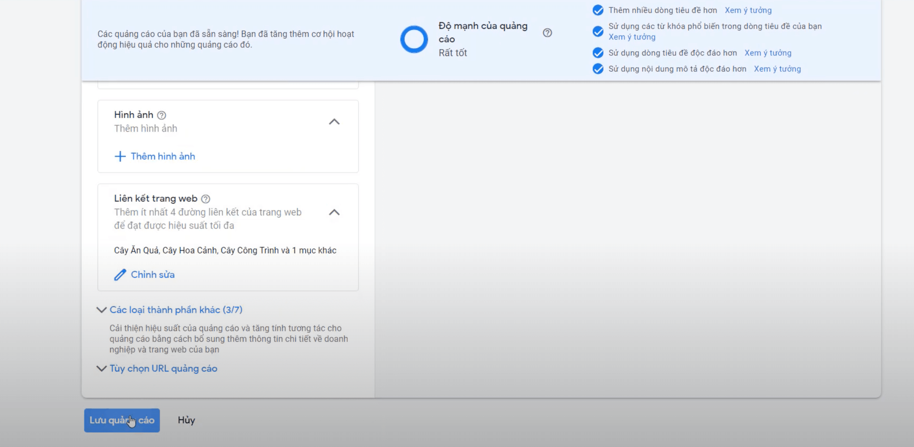Collapse the Liên kết trang web section chevron
Viewport: 914px width, 447px height.
(x=334, y=212)
